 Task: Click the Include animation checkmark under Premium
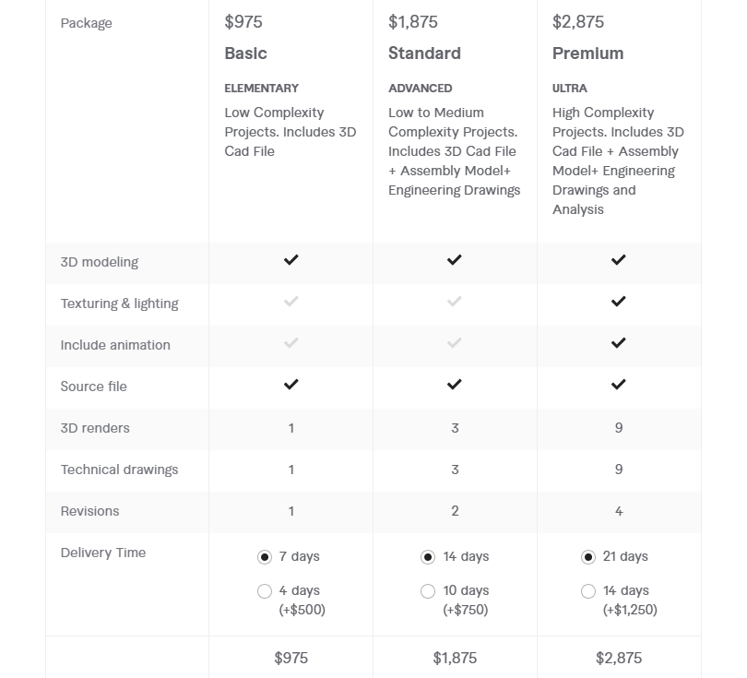tap(617, 345)
